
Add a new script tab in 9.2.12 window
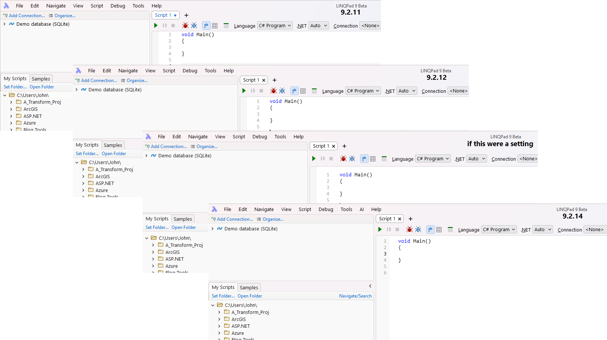click(275, 80)
